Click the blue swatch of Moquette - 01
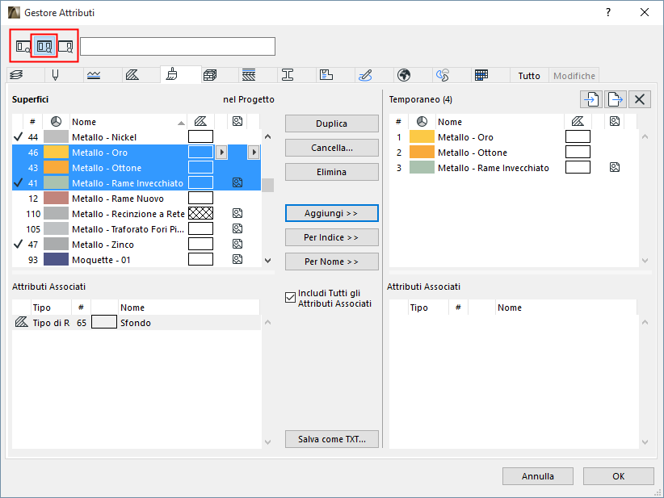Image resolution: width=664 pixels, height=498 pixels. (x=56, y=259)
